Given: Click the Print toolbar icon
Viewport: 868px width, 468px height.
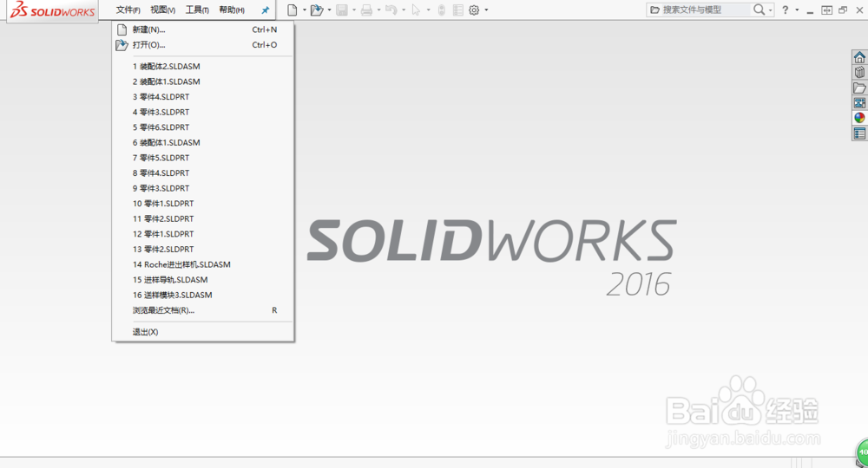Looking at the screenshot, I should (x=366, y=10).
